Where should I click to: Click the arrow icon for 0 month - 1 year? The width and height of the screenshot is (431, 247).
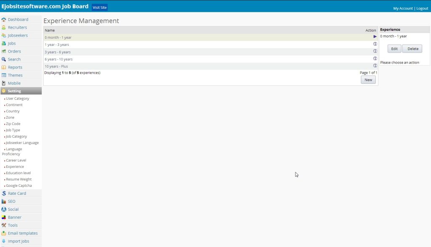(375, 37)
